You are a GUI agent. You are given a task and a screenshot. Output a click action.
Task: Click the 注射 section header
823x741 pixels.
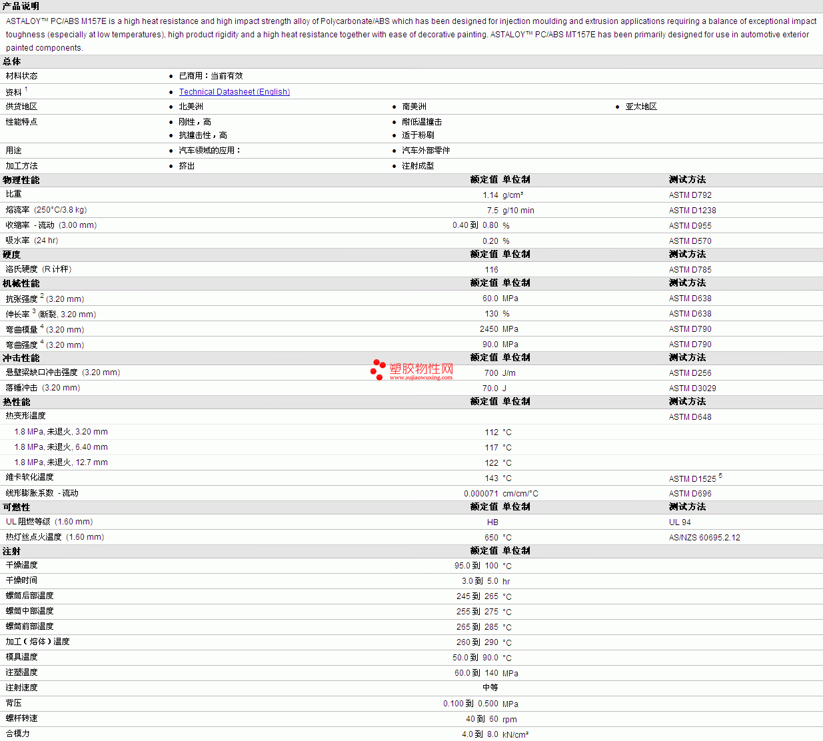point(12,552)
